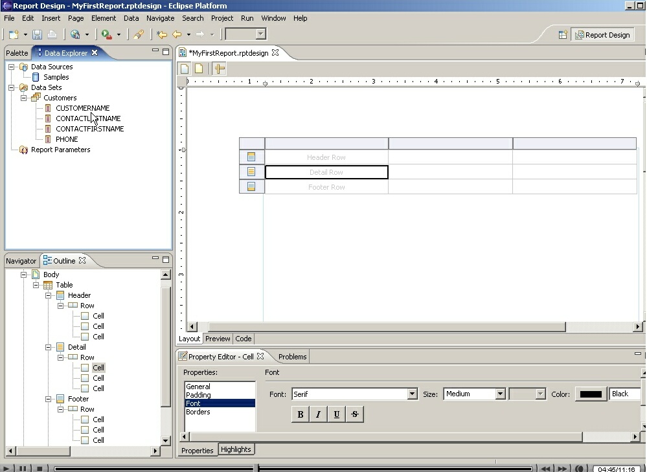Toggle Strikethrough font style
647x472 pixels.
pos(355,414)
